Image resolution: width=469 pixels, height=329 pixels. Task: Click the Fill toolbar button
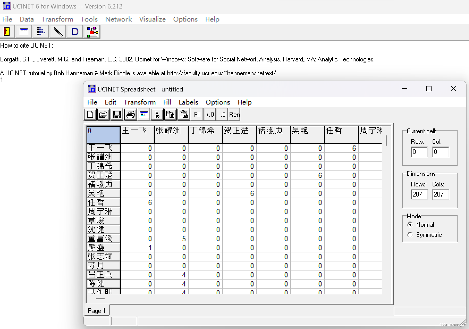197,115
